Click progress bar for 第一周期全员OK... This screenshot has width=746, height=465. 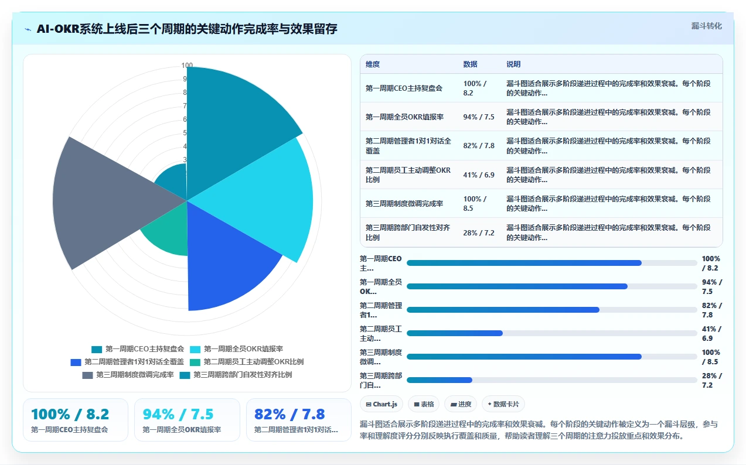coord(552,286)
